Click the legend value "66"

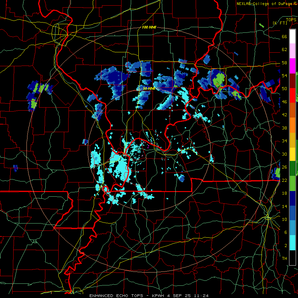(x=284, y=36)
